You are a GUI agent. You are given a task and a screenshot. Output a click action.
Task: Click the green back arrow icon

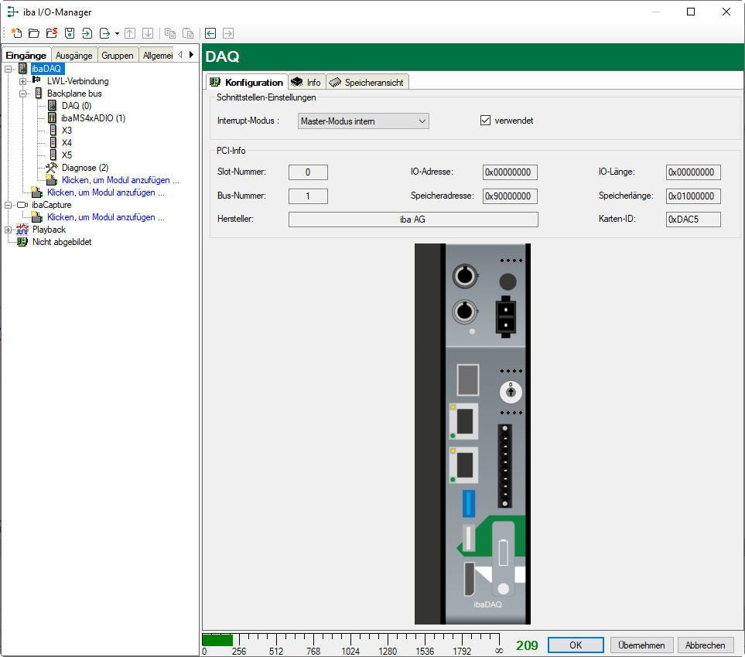click(x=210, y=33)
